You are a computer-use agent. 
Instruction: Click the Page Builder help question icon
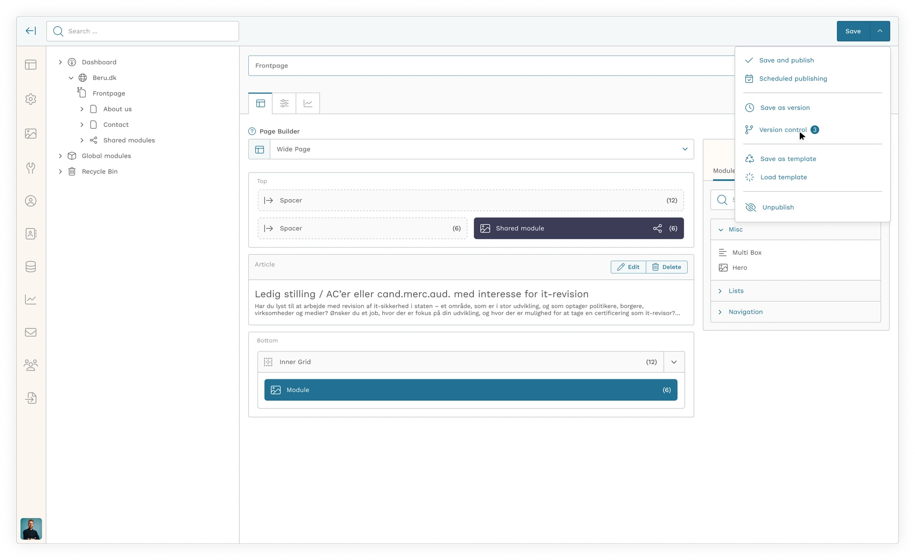(x=252, y=132)
